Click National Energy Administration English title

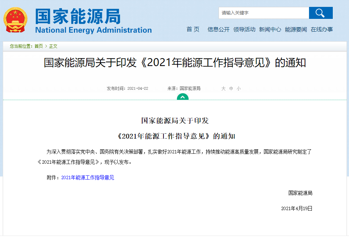coord(94,30)
